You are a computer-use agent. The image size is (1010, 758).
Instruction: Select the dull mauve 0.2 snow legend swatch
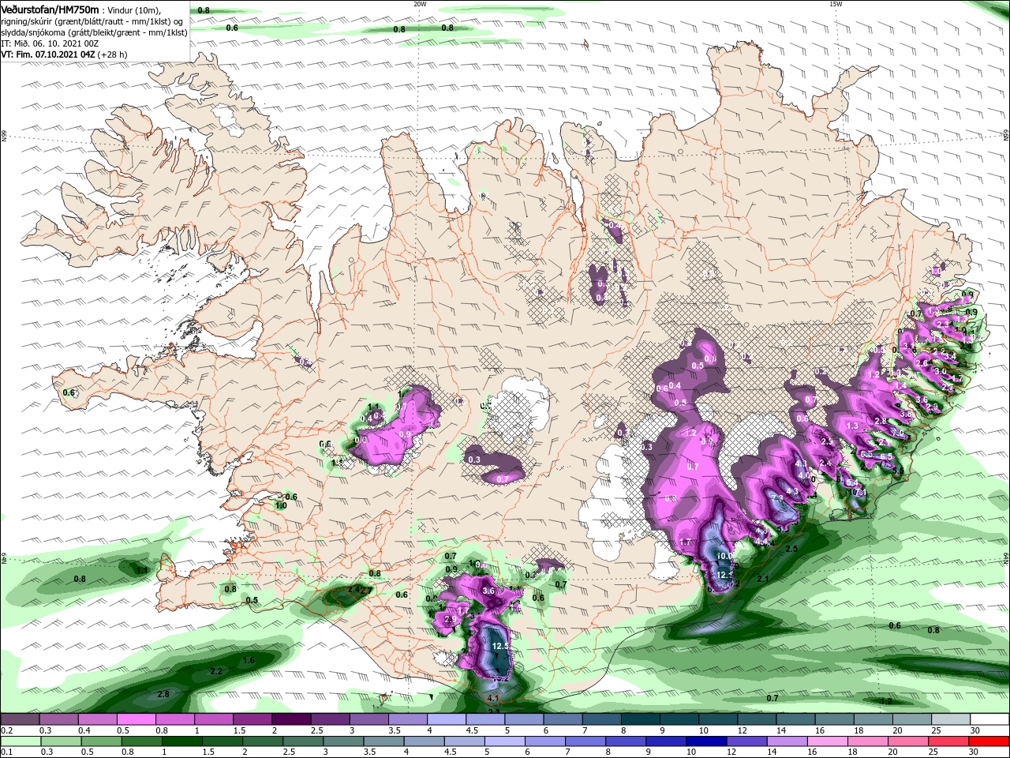20,720
